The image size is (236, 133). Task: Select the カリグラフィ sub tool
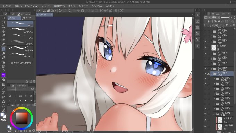click(x=20, y=49)
